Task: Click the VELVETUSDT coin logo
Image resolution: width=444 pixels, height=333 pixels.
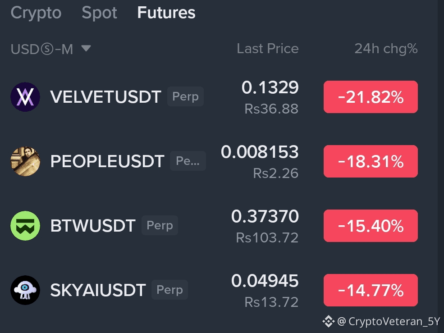Action: [25, 97]
